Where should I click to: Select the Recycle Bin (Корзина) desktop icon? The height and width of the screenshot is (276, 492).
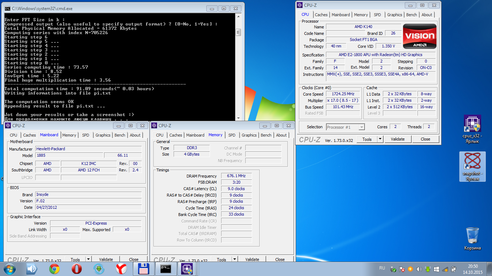click(x=472, y=239)
